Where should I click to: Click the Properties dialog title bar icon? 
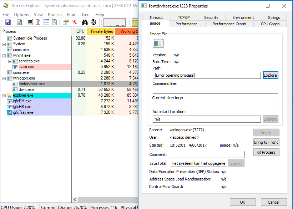click(144, 6)
